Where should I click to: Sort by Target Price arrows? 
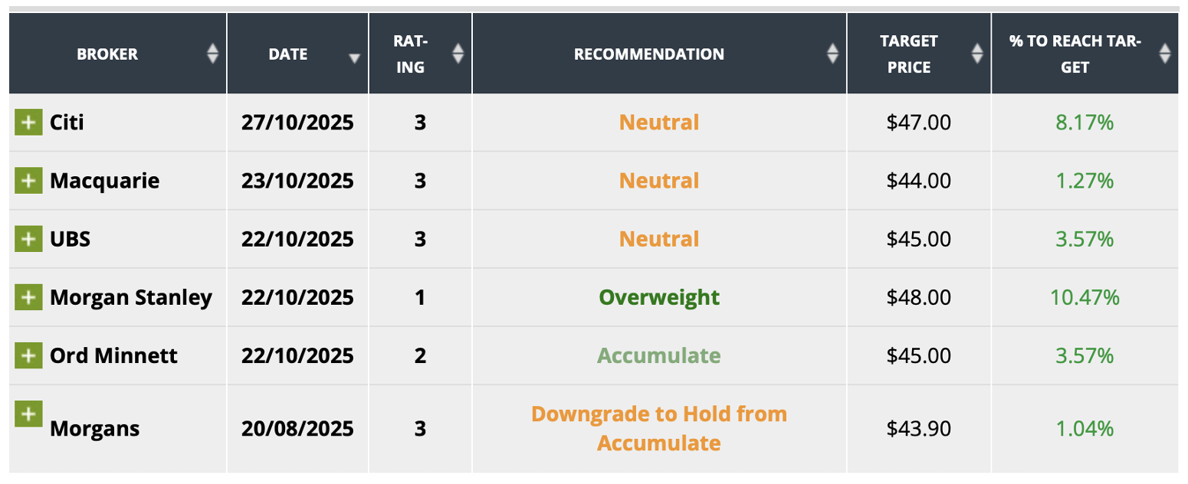[977, 54]
